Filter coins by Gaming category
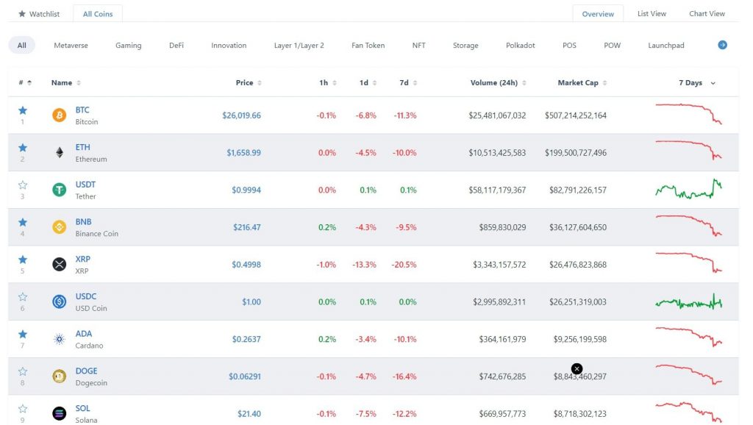753x425 pixels. [x=128, y=45]
